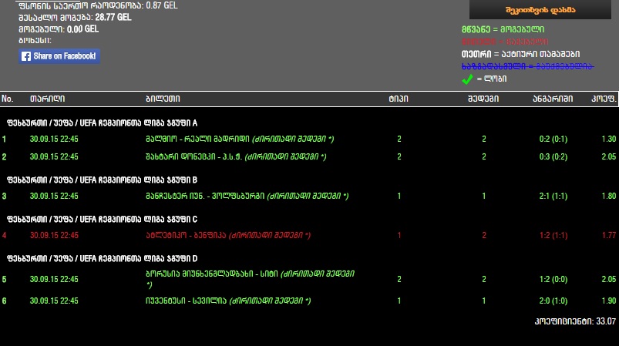This screenshot has width=619, height=346.
Task: Click the შედეგი column header
Action: (483, 99)
